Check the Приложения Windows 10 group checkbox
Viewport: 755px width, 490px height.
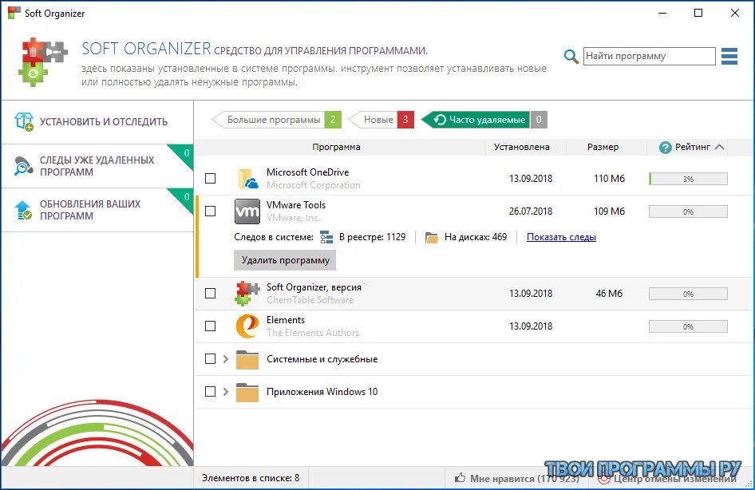coord(211,392)
